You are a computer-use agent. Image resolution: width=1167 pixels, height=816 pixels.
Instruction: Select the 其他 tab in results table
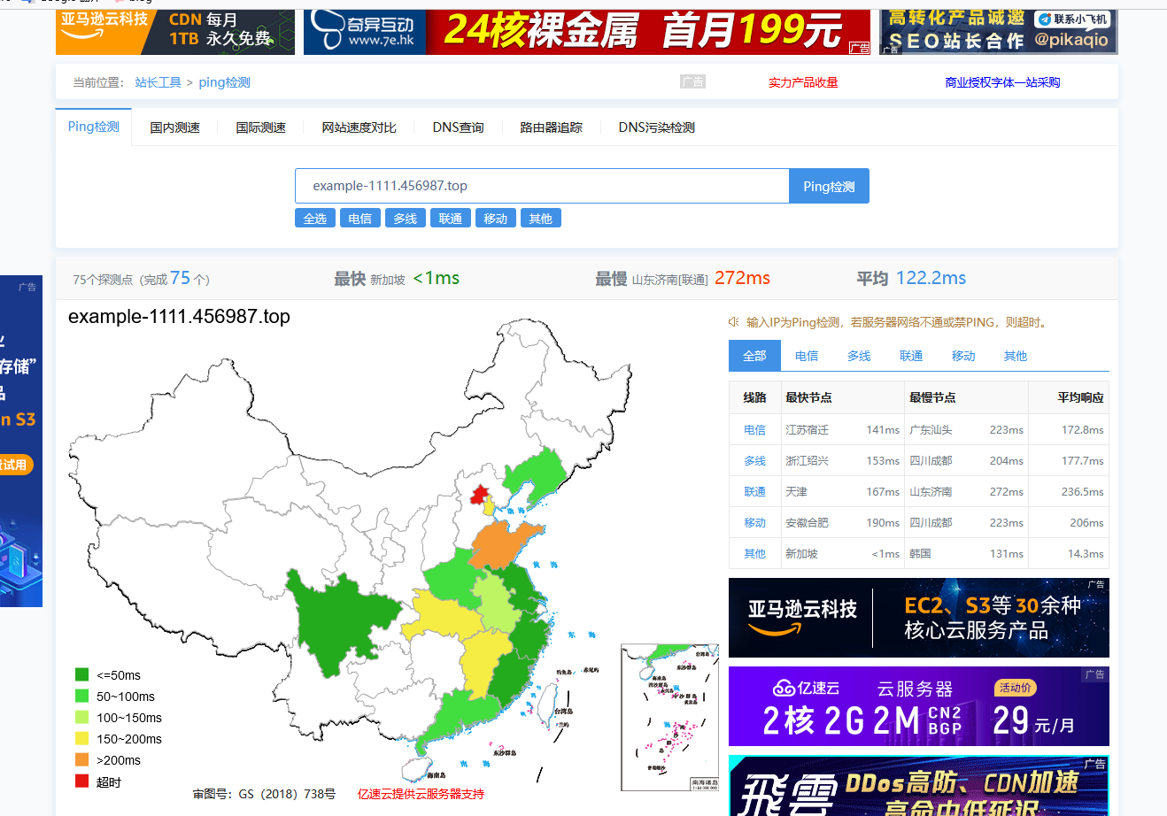click(1016, 356)
